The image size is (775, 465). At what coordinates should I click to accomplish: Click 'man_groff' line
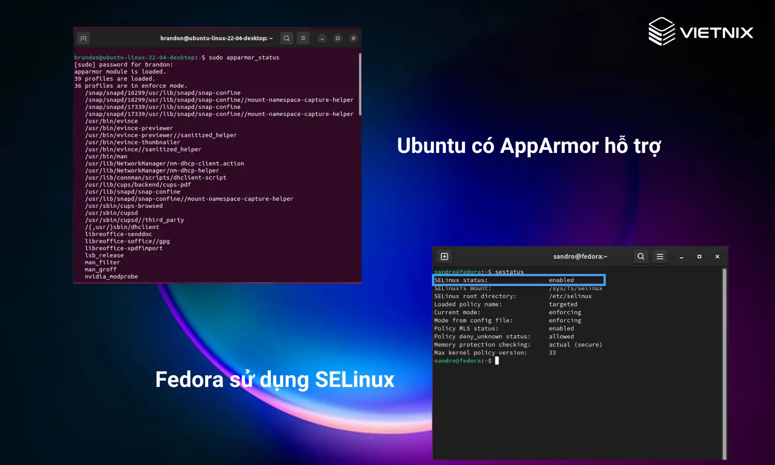tap(101, 270)
